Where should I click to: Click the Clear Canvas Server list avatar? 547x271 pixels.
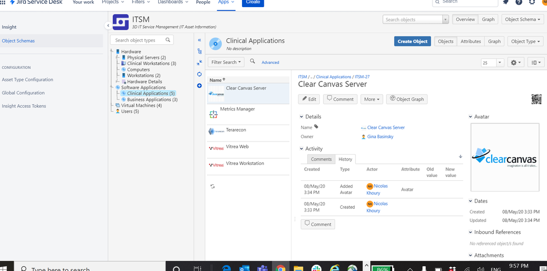pyautogui.click(x=216, y=93)
